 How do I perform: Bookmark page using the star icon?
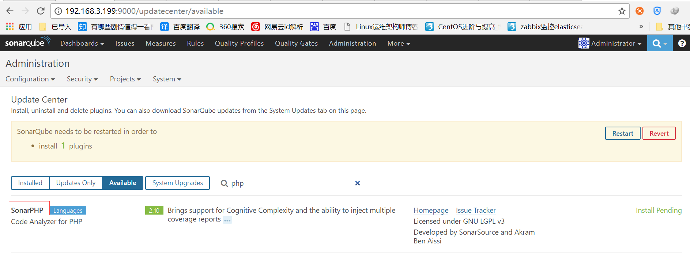coord(622,11)
